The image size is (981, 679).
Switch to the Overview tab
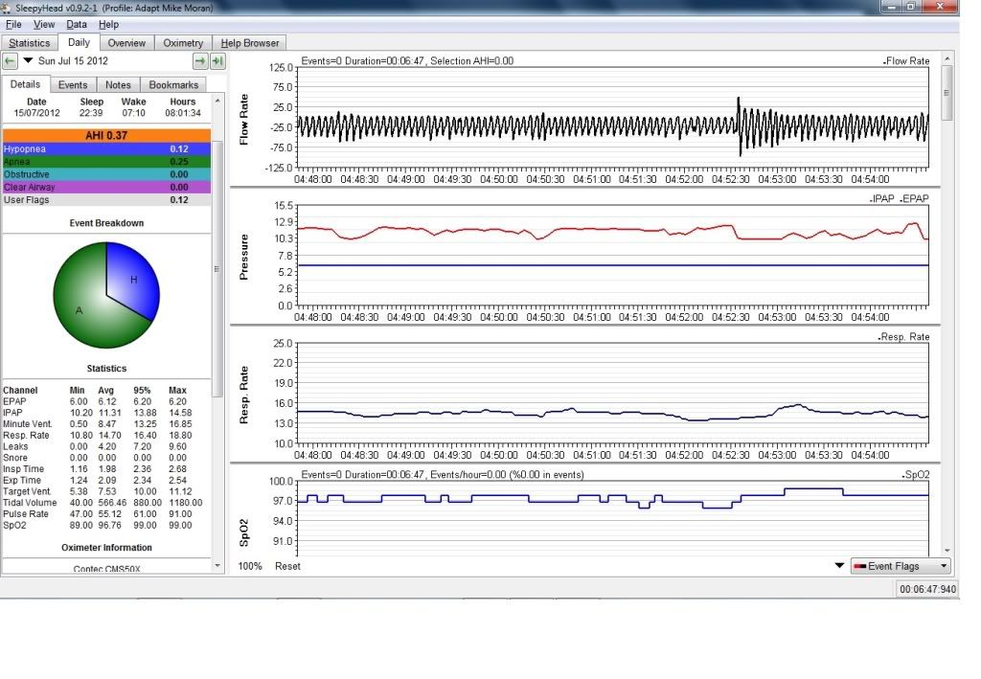tap(126, 43)
